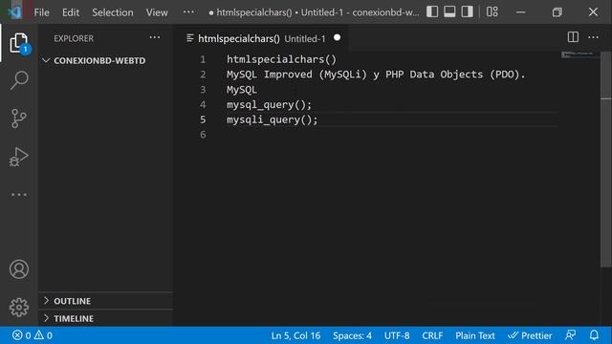Select the htmlspecialchars() Untitled-1 tab
The height and width of the screenshot is (344, 612).
(261, 38)
